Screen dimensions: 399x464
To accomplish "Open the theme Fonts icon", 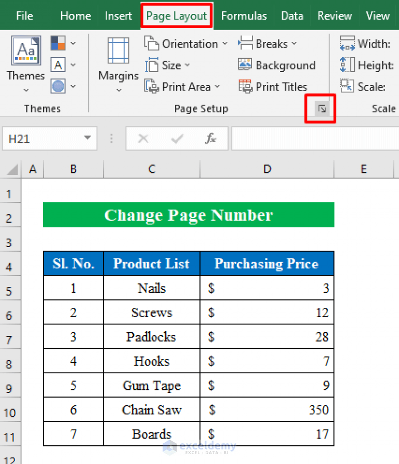I will click(58, 65).
